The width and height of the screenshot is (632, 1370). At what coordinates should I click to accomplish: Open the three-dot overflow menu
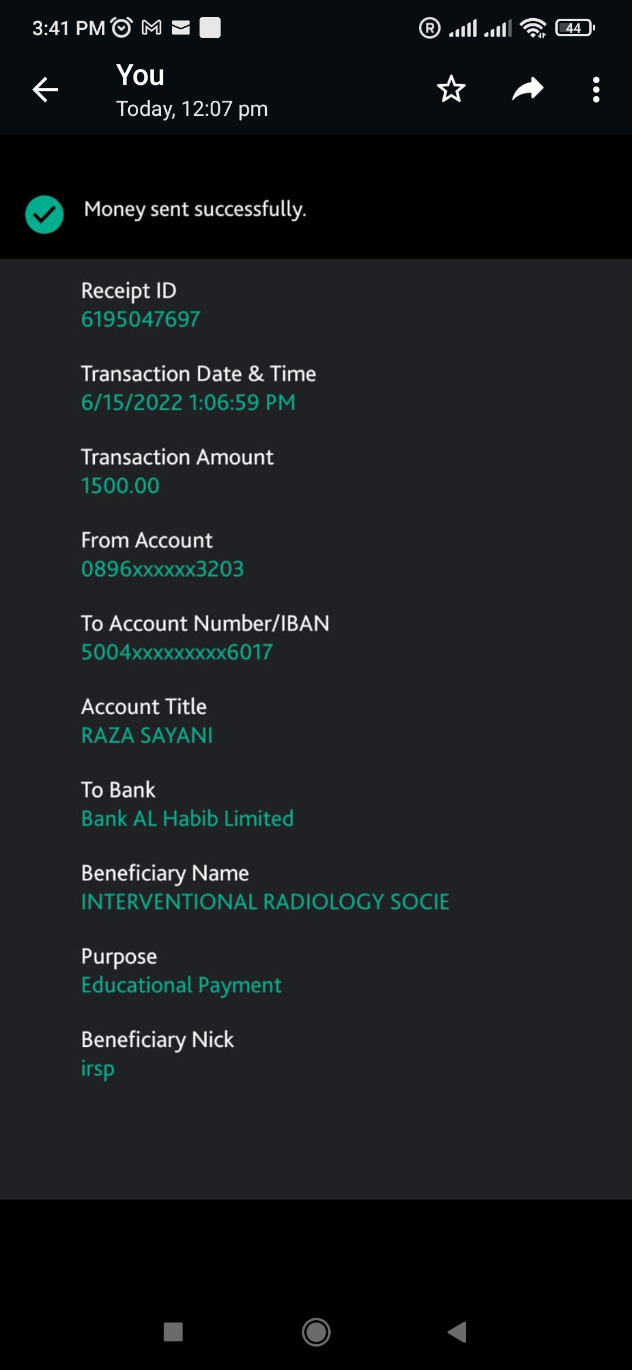pos(596,90)
